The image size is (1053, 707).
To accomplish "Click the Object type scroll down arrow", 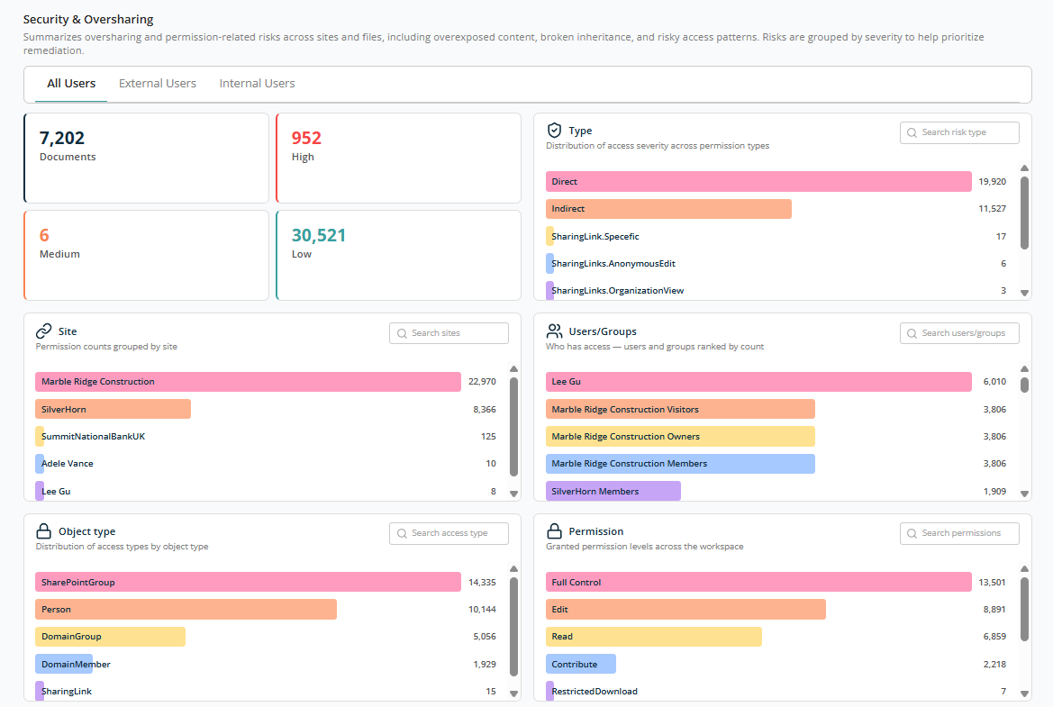I will point(513,693).
